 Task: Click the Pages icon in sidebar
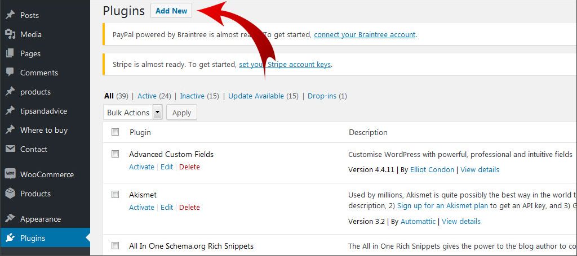coord(10,53)
